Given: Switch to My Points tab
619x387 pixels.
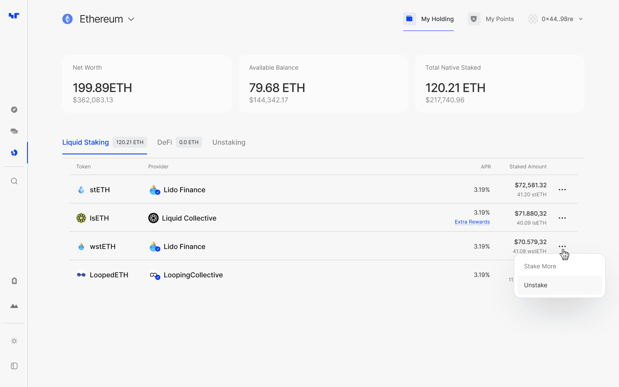Looking at the screenshot, I should pyautogui.click(x=491, y=19).
